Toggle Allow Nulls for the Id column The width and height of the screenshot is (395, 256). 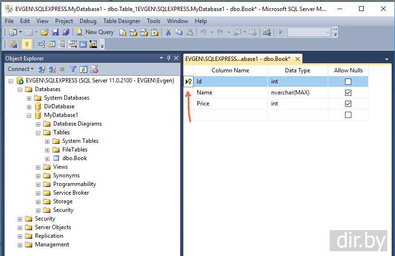pyautogui.click(x=348, y=82)
